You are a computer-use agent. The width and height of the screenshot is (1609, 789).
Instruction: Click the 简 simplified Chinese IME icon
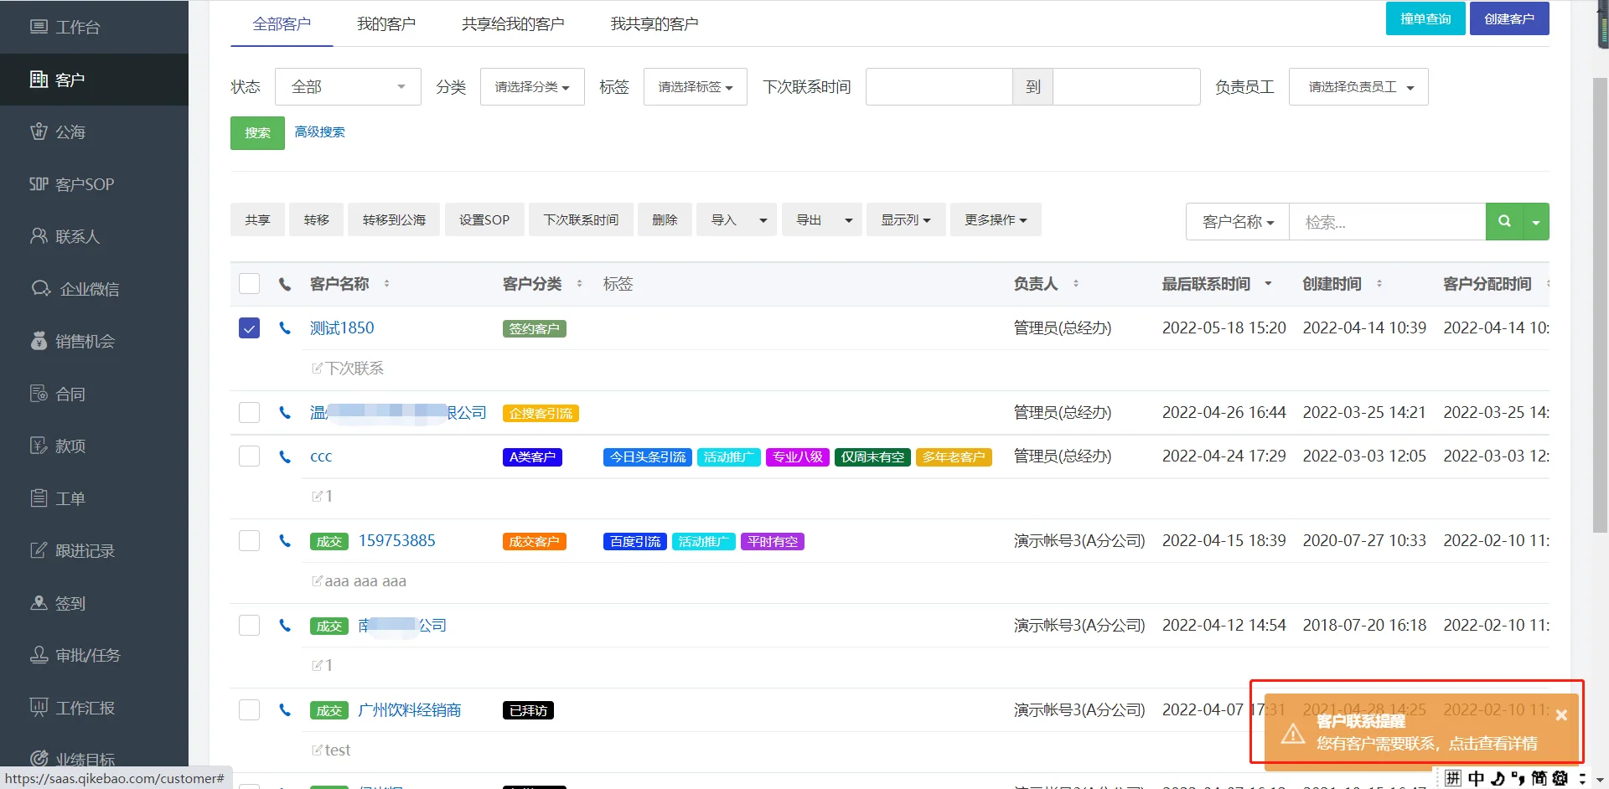1539,779
